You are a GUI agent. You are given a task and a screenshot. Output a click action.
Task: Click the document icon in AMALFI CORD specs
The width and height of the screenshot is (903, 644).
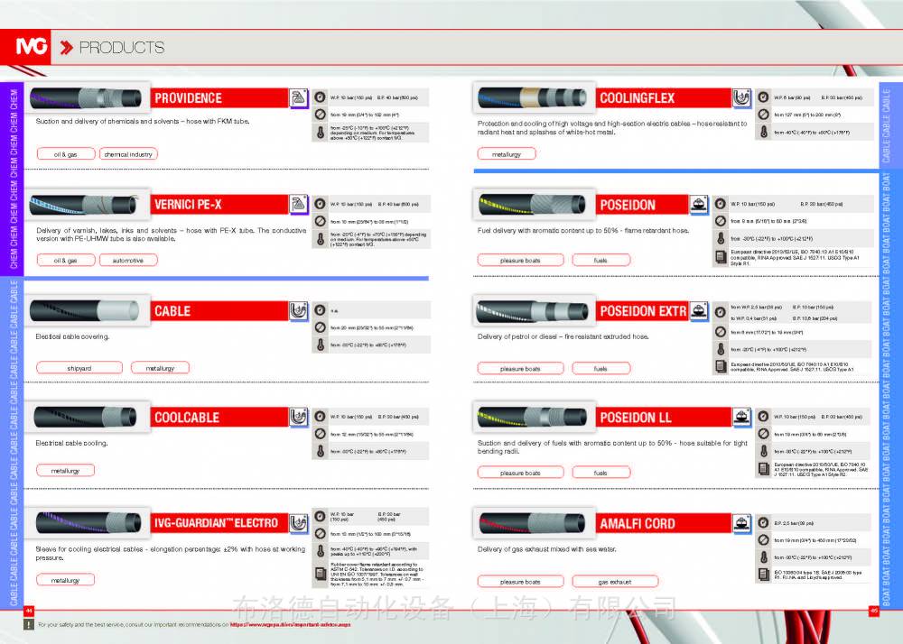(x=763, y=574)
